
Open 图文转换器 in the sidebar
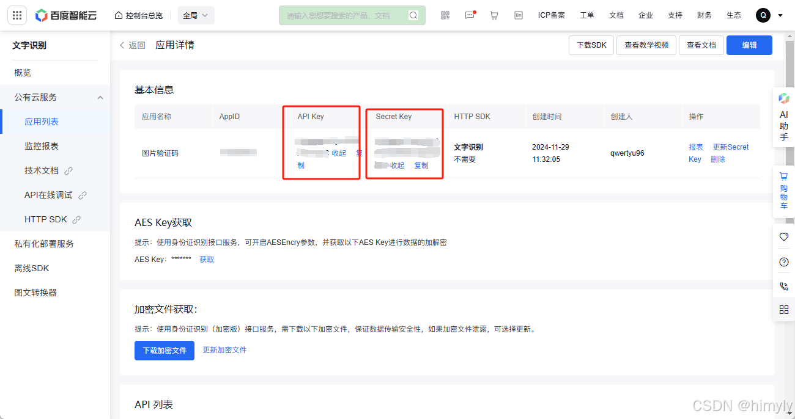(35, 293)
